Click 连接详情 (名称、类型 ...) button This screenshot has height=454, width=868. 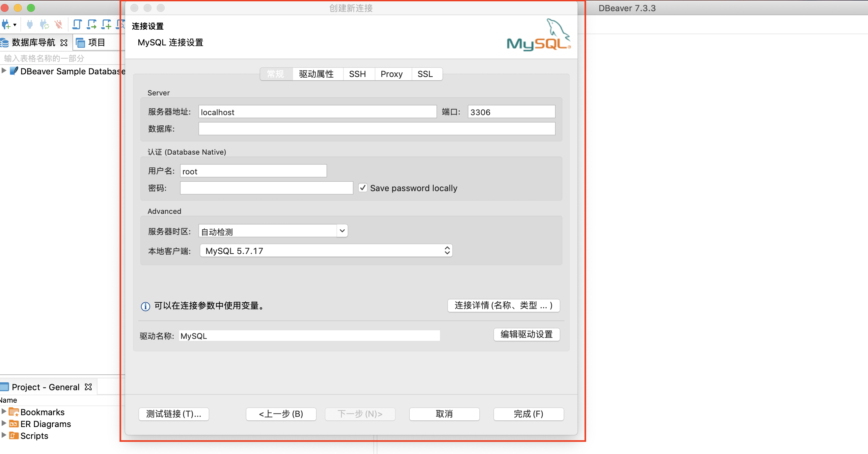click(x=504, y=306)
